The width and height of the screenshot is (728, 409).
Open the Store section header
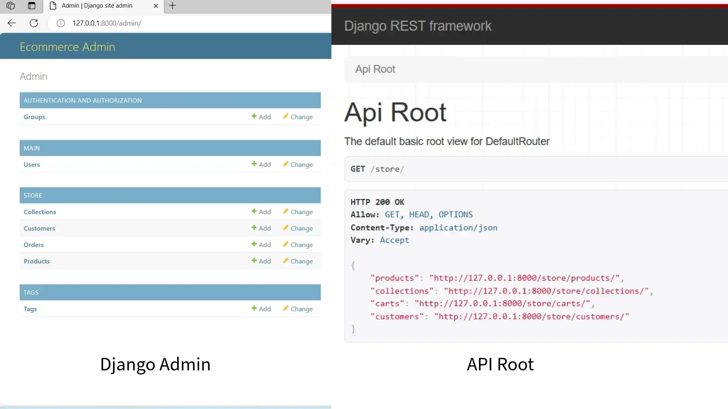[33, 195]
